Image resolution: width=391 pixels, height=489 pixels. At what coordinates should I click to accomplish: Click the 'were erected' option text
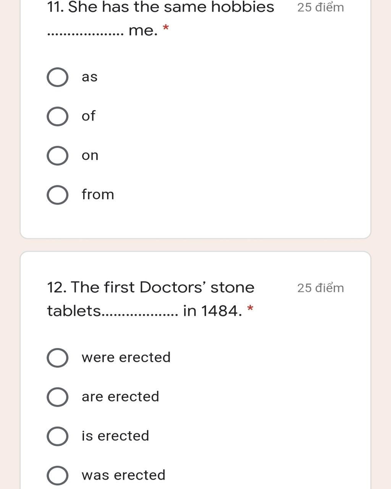tap(126, 358)
